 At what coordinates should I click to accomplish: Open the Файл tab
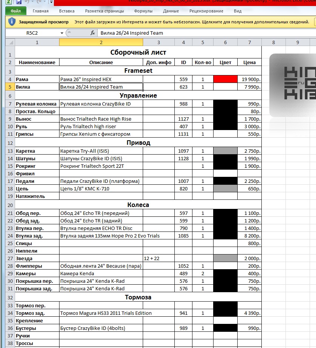pos(16,11)
